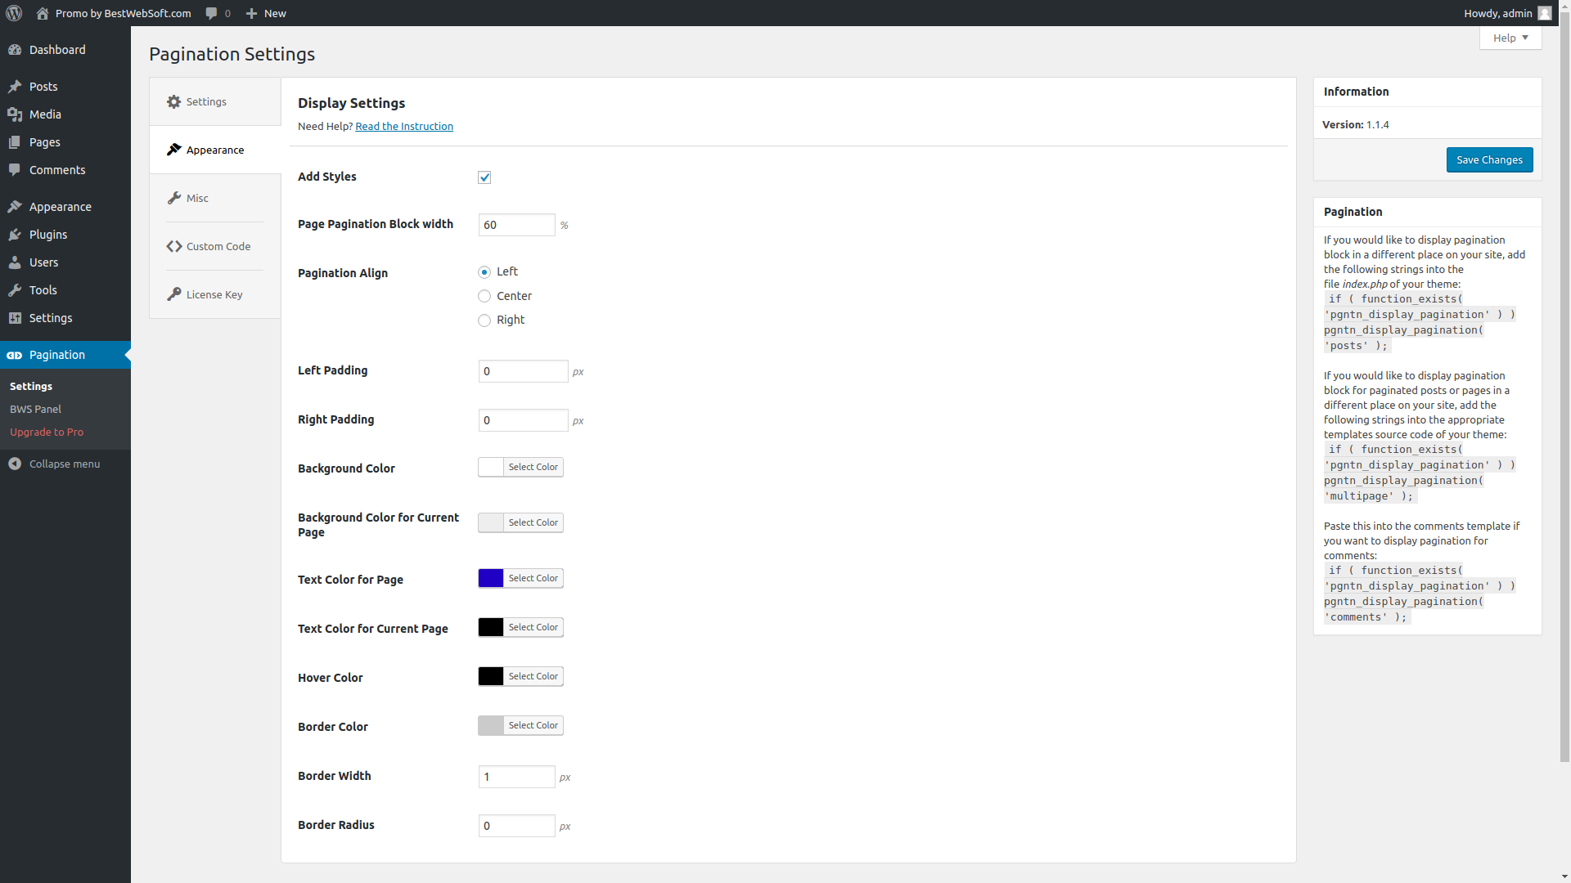1571x883 pixels.
Task: Open the Posts menu
Action: [x=65, y=87]
